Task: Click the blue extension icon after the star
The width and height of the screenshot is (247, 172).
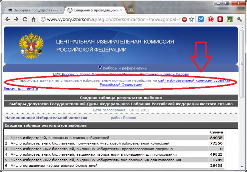Action: point(201,19)
